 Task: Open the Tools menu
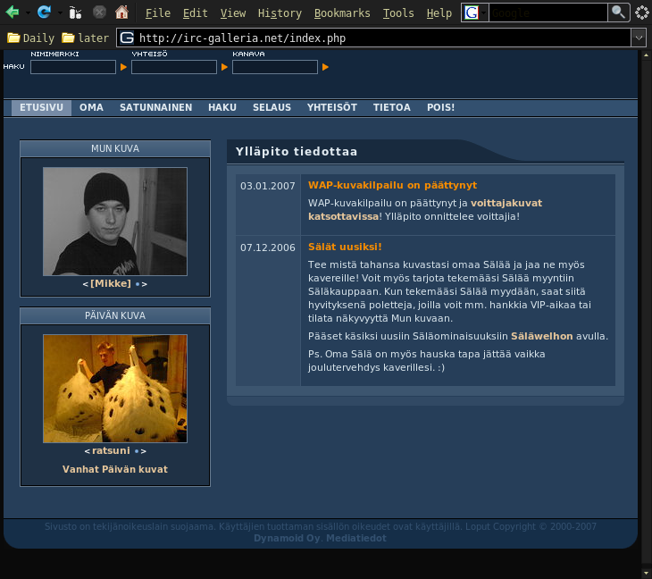[x=398, y=13]
